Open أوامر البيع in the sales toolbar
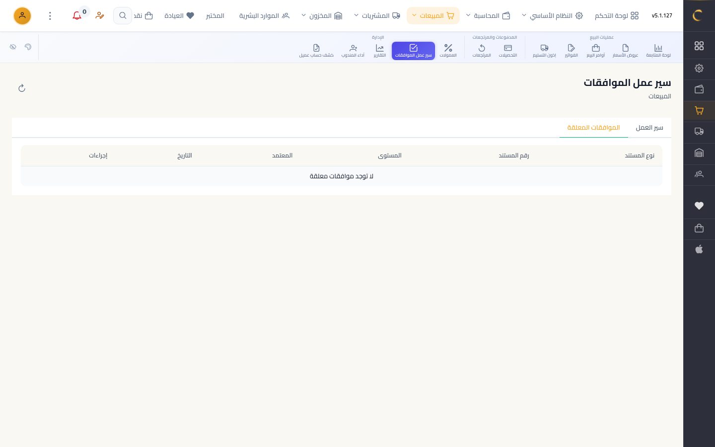This screenshot has height=447, width=715. (596, 51)
